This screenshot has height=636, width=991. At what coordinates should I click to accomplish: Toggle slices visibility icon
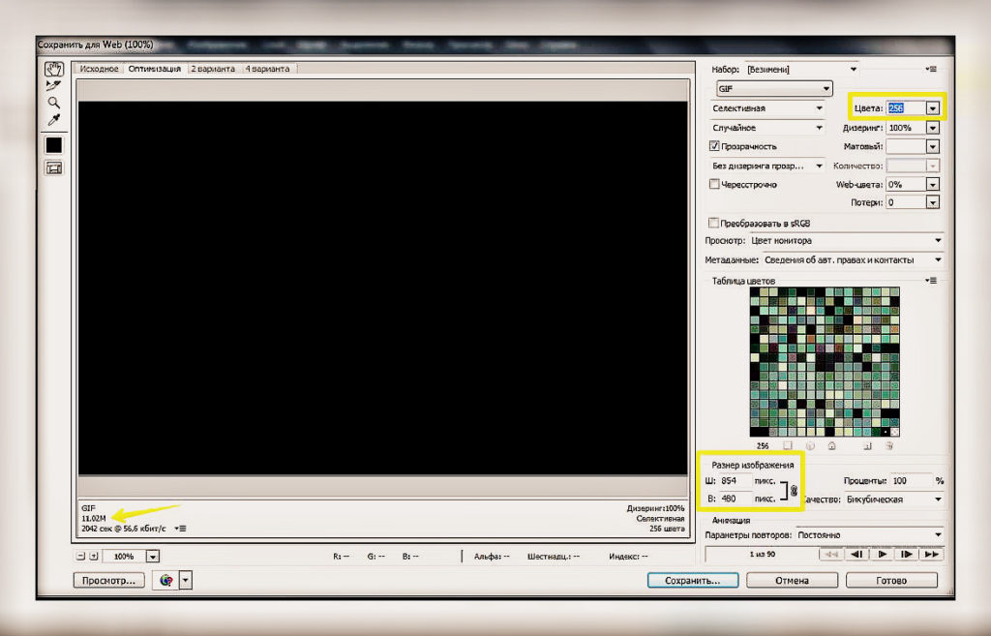[x=54, y=167]
